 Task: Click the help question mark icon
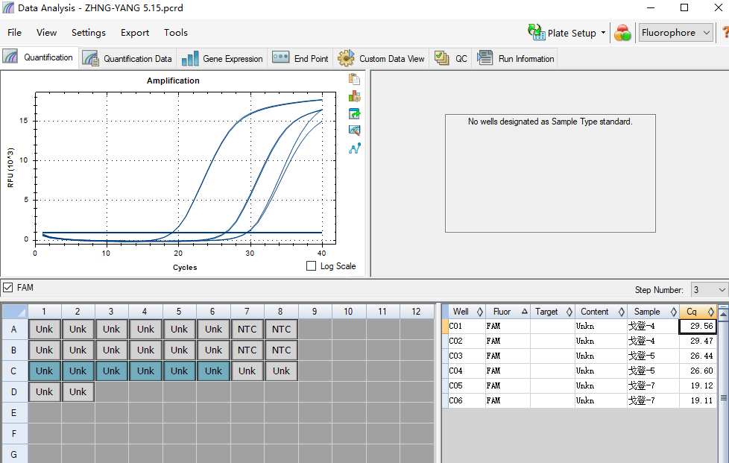point(725,33)
